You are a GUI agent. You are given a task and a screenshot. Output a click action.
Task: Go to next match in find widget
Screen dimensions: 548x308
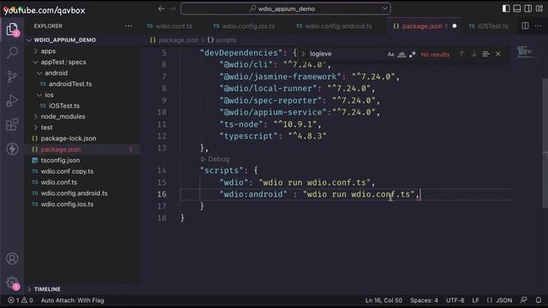(474, 54)
